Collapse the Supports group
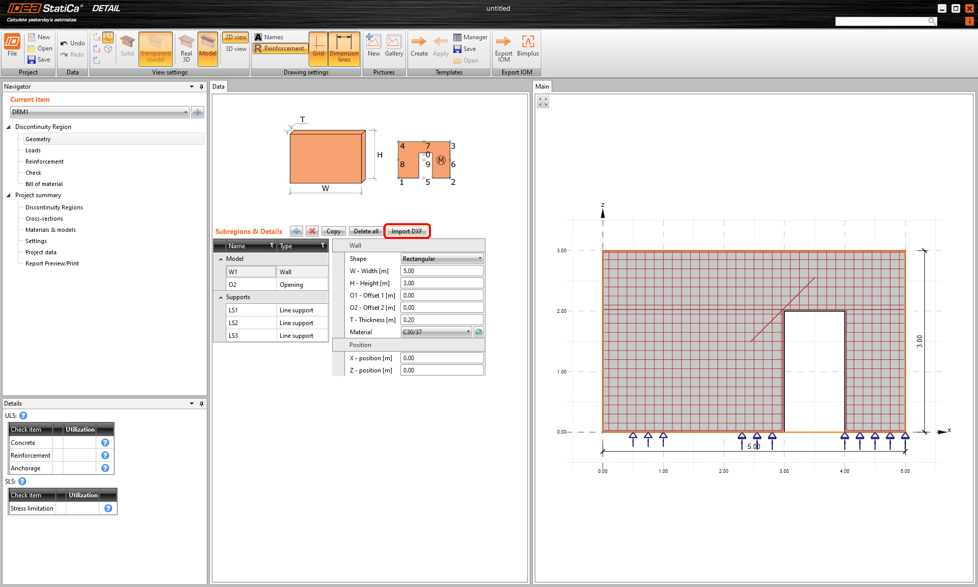This screenshot has width=978, height=587. 221,298
